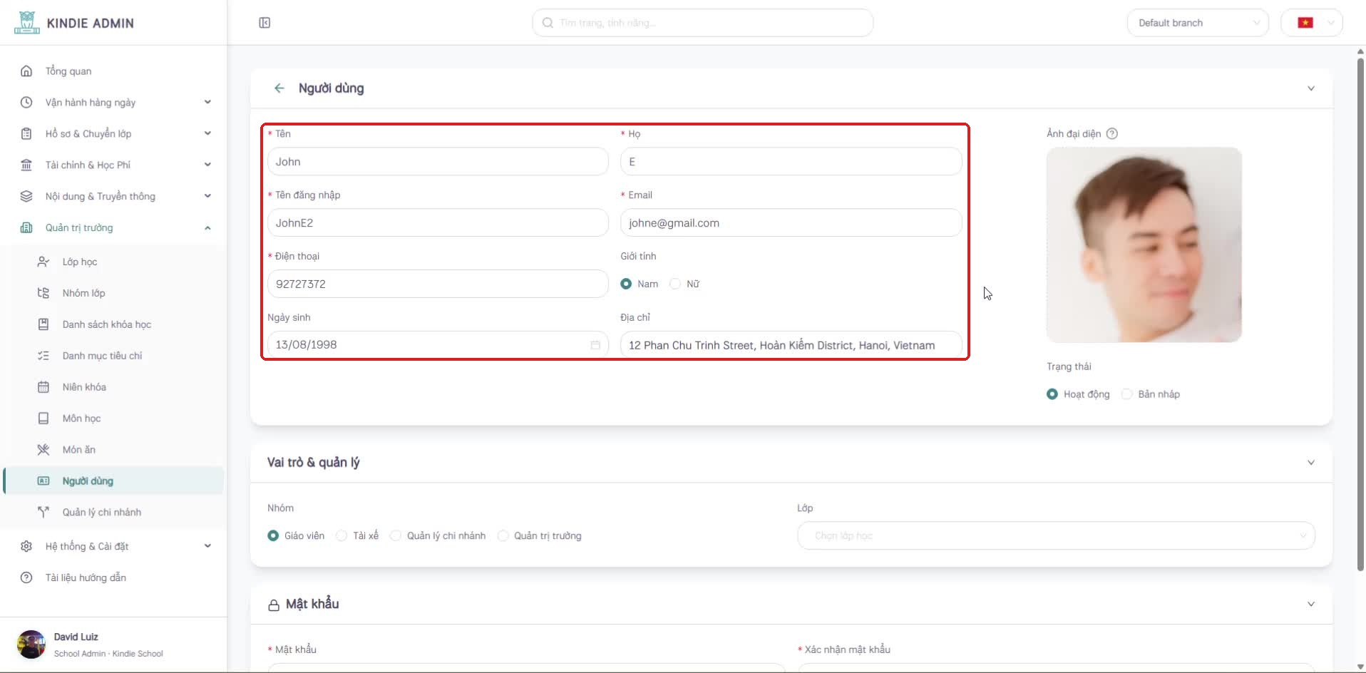Click the Điện thoại field 92727372
The width and height of the screenshot is (1366, 673).
438,284
